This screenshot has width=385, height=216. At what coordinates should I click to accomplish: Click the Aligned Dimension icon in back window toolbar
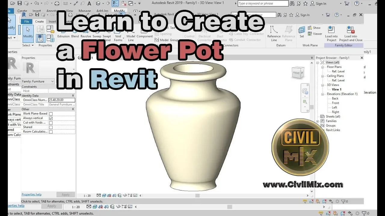coord(76,4)
